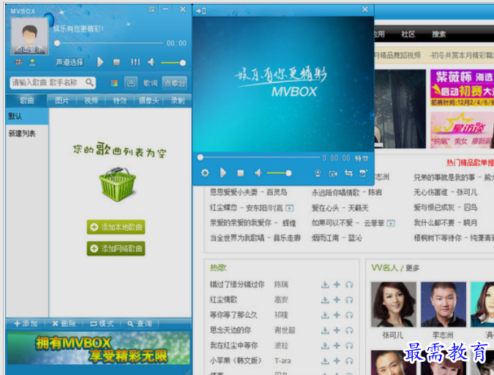Click the 查询 search toolbar button
Screen dimensions: 494x375
(x=140, y=323)
